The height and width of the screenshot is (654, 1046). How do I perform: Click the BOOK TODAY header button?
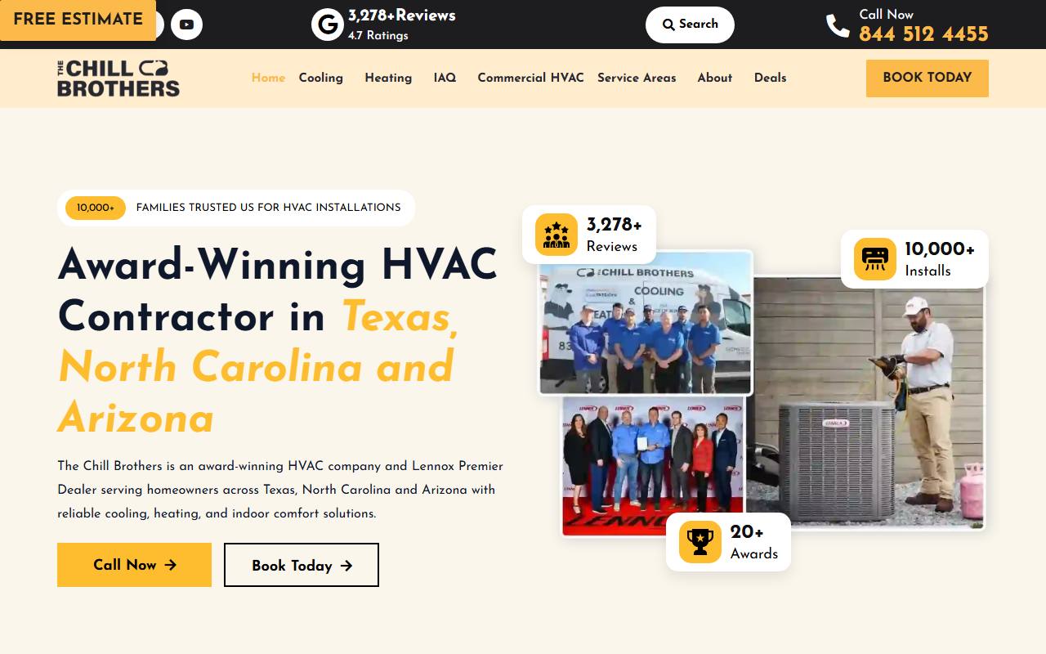(x=928, y=78)
